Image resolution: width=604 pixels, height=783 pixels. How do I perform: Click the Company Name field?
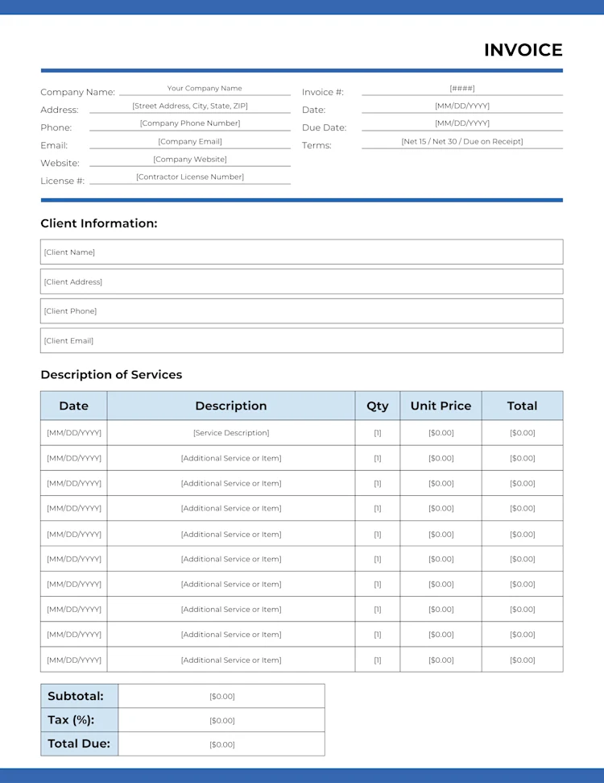coord(205,89)
